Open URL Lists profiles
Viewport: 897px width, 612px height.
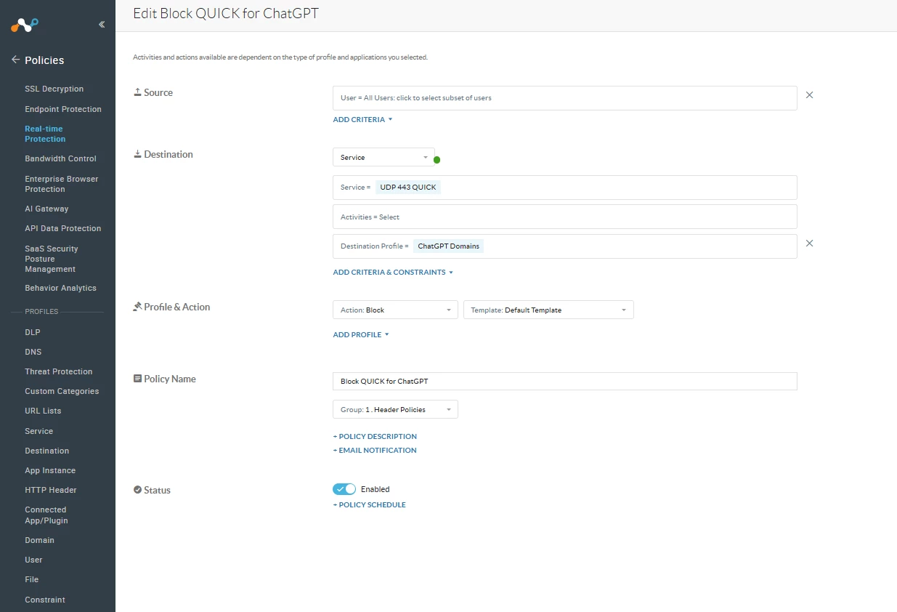(43, 411)
